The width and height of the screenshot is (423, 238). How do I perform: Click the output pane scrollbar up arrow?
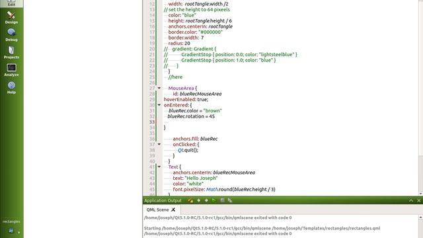pos(420,217)
